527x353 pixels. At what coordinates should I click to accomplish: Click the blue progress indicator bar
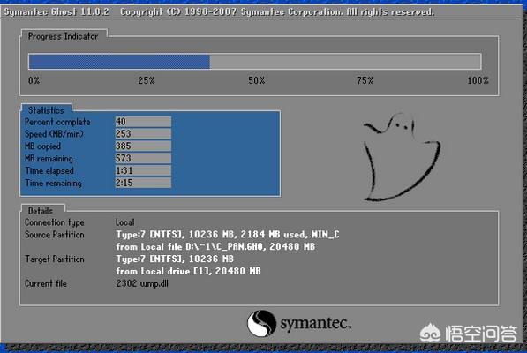coord(119,62)
